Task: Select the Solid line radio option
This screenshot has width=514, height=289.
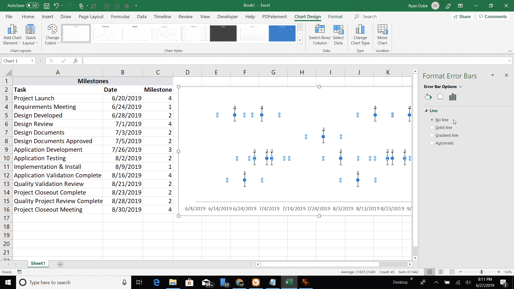Action: coord(432,128)
